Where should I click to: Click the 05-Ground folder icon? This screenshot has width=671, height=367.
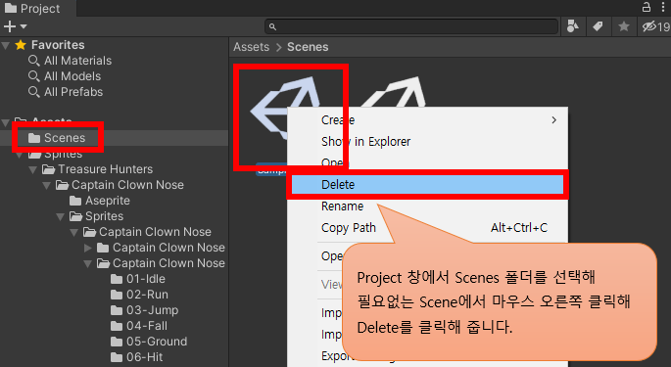coord(117,342)
